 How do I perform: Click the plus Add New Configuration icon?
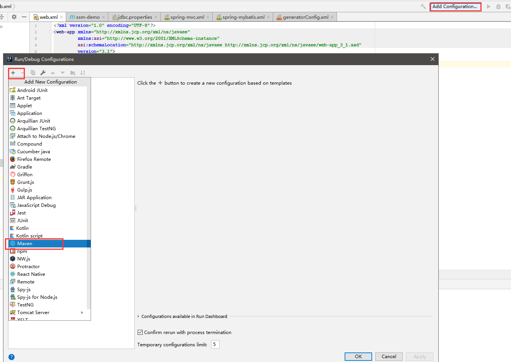point(13,73)
